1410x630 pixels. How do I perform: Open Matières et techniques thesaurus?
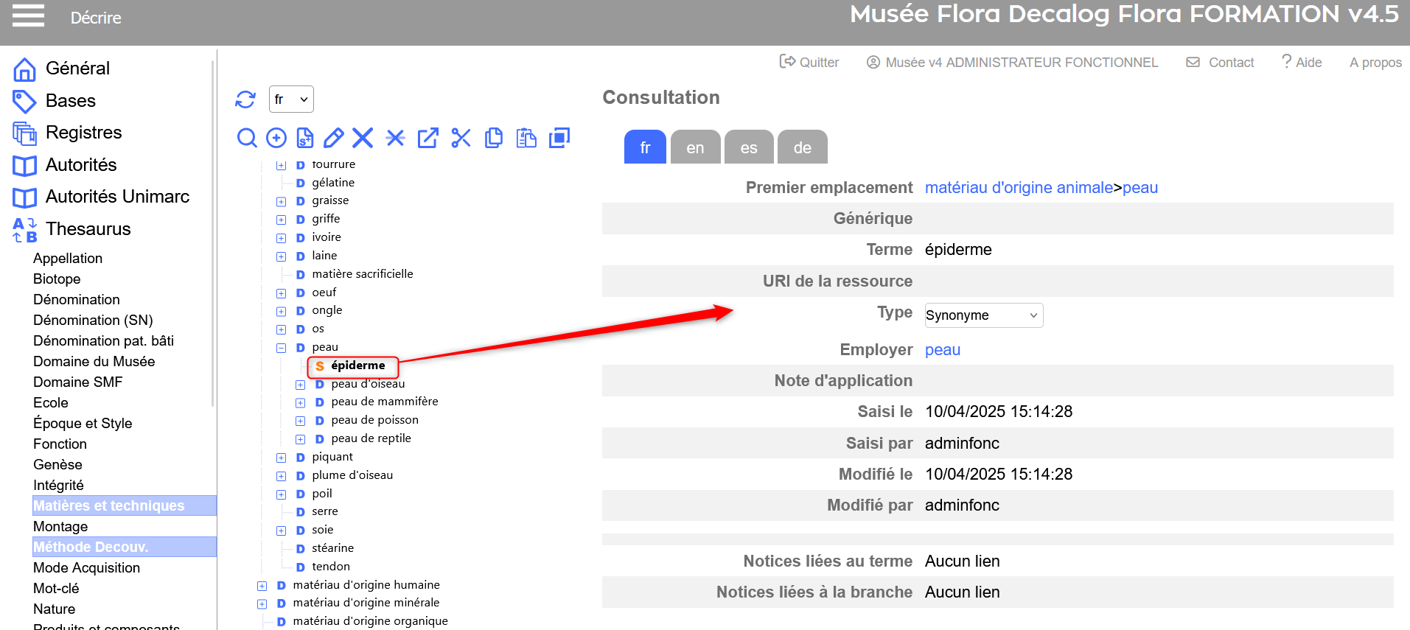coord(109,505)
